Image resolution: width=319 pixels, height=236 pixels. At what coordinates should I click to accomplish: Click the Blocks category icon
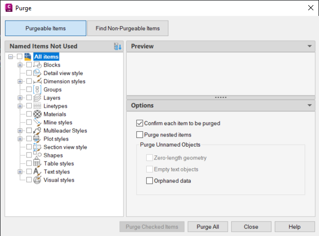(x=37, y=65)
